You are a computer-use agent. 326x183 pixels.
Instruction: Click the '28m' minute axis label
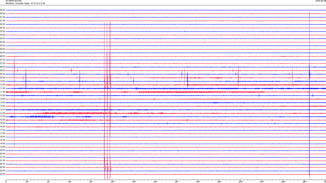tap(304, 182)
